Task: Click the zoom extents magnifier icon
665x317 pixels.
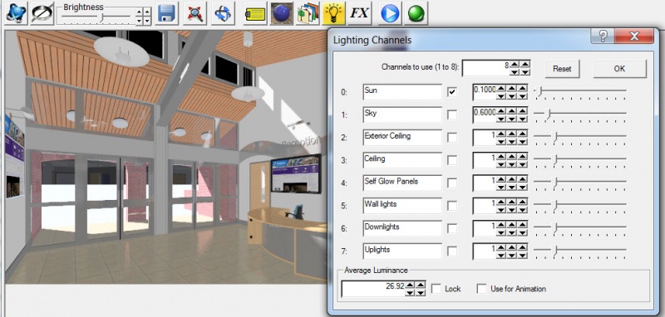Action: tap(195, 13)
